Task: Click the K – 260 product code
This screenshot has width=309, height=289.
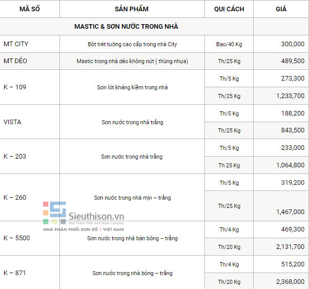Action: click(15, 198)
